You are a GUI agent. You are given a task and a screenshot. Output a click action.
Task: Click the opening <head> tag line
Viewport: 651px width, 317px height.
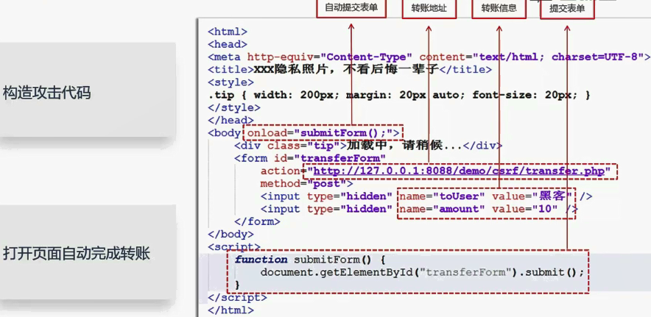228,44
